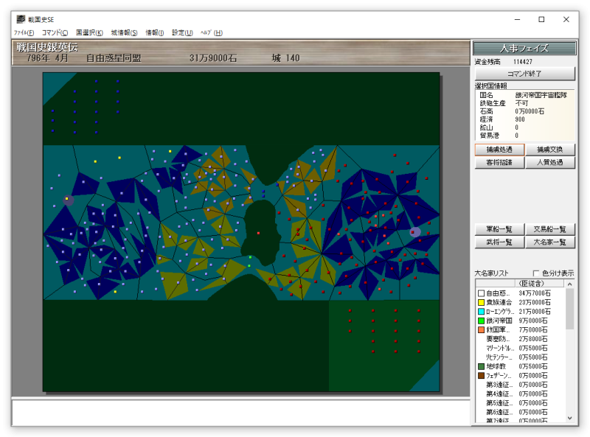Select the 第3遠征 row in the list
Screen dimensions: 590x437
pyautogui.click(x=521, y=385)
